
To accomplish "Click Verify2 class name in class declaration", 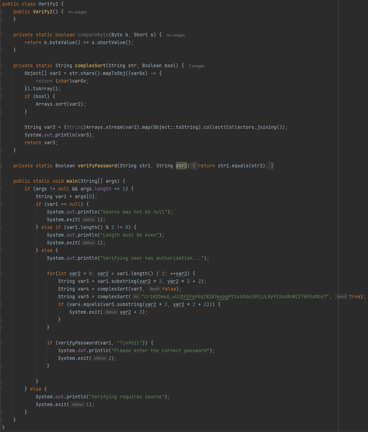I will coord(48,4).
